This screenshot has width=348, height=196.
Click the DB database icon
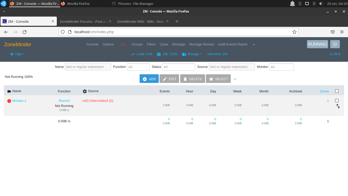coord(159,54)
